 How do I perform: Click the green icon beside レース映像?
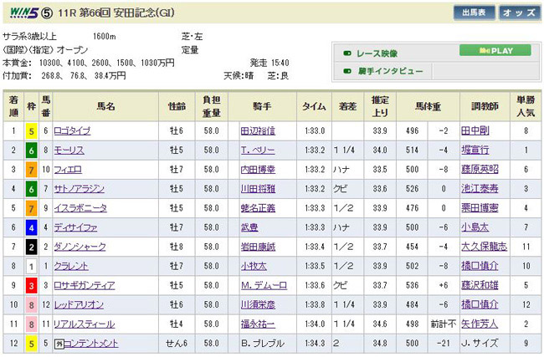tap(347, 52)
